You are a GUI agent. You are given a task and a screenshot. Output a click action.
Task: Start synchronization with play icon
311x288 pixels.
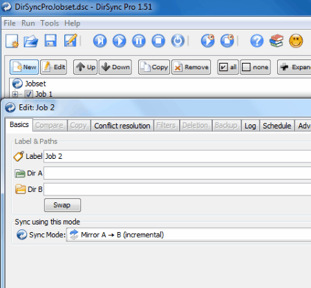pos(119,41)
